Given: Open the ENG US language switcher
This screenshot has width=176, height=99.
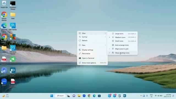Looking at the screenshot, I should coord(151,96).
